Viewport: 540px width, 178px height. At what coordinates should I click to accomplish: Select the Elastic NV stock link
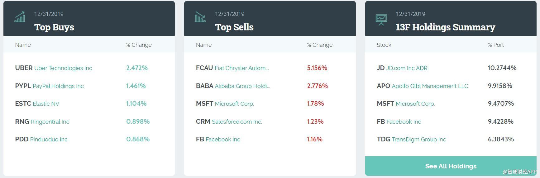(46, 104)
